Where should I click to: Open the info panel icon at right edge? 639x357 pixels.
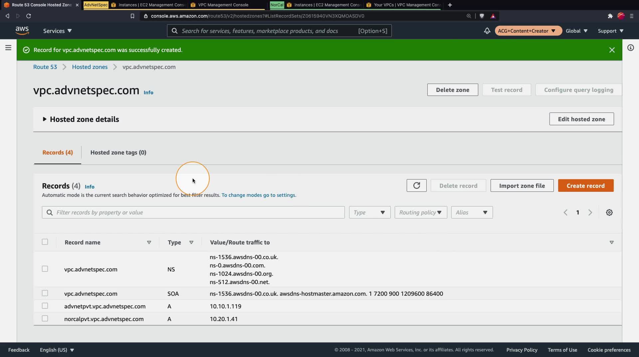(630, 48)
